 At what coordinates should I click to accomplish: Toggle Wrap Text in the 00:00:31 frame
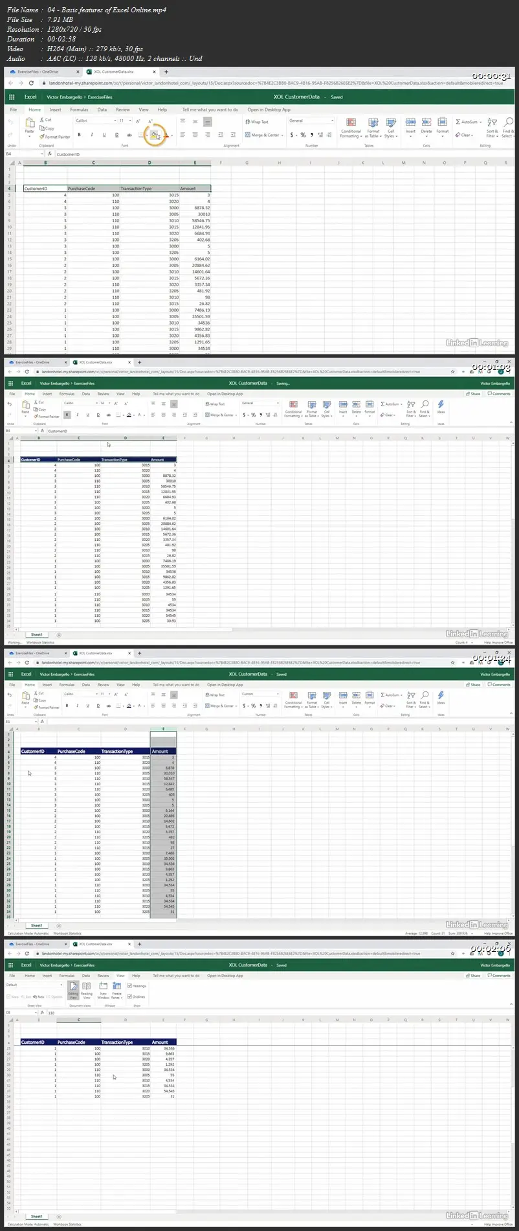tap(257, 122)
